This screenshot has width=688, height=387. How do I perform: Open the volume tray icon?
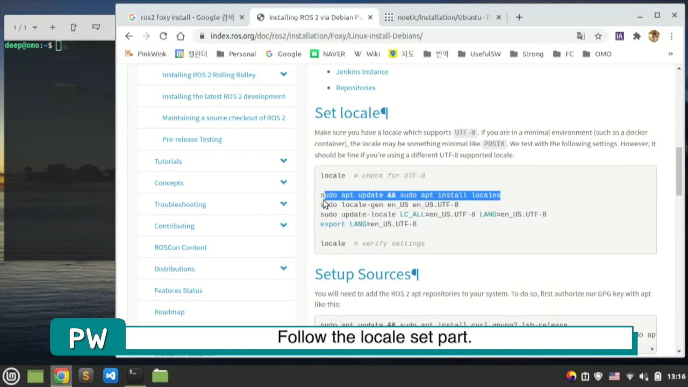click(643, 376)
